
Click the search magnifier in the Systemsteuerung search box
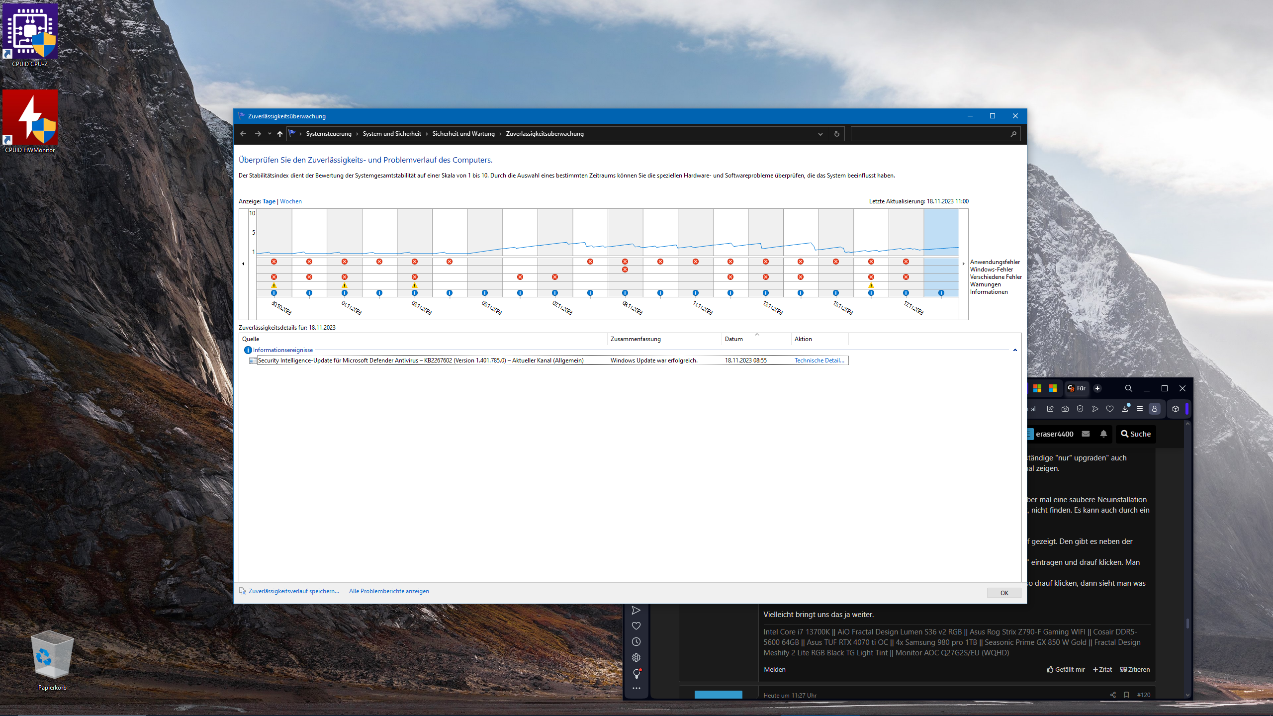coord(1013,134)
